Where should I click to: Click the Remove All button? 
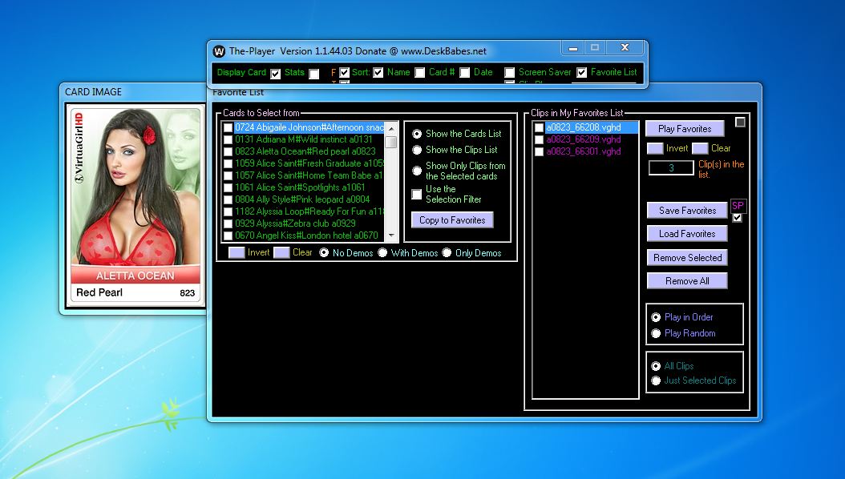pyautogui.click(x=687, y=281)
